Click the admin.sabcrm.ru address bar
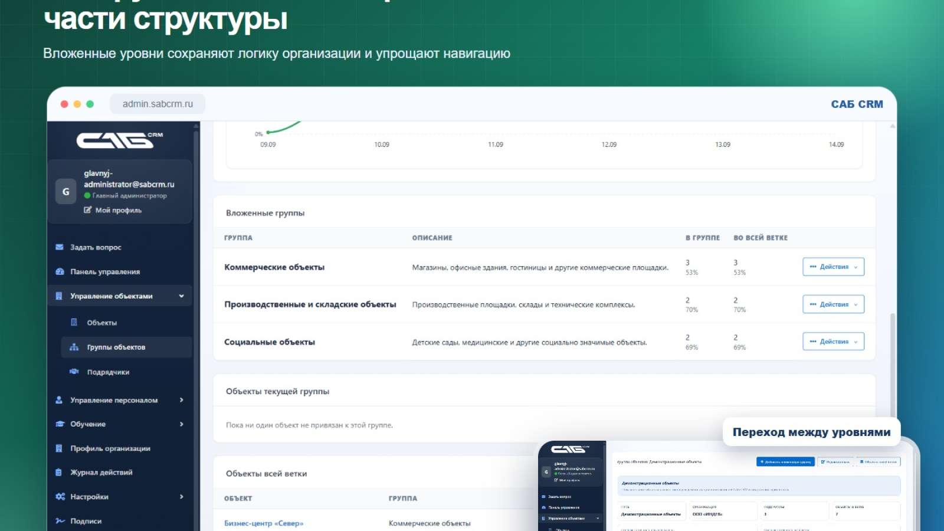The height and width of the screenshot is (531, 944). pyautogui.click(x=158, y=104)
